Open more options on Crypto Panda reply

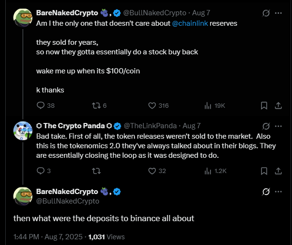(x=279, y=126)
